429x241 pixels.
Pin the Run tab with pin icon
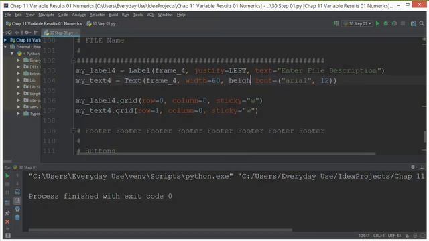point(7,213)
